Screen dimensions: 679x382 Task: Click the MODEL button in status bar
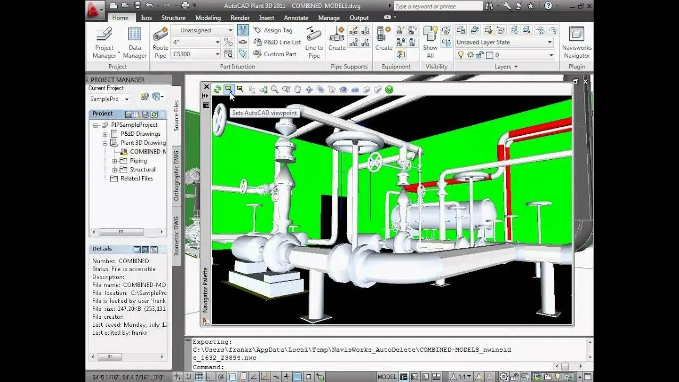click(387, 377)
